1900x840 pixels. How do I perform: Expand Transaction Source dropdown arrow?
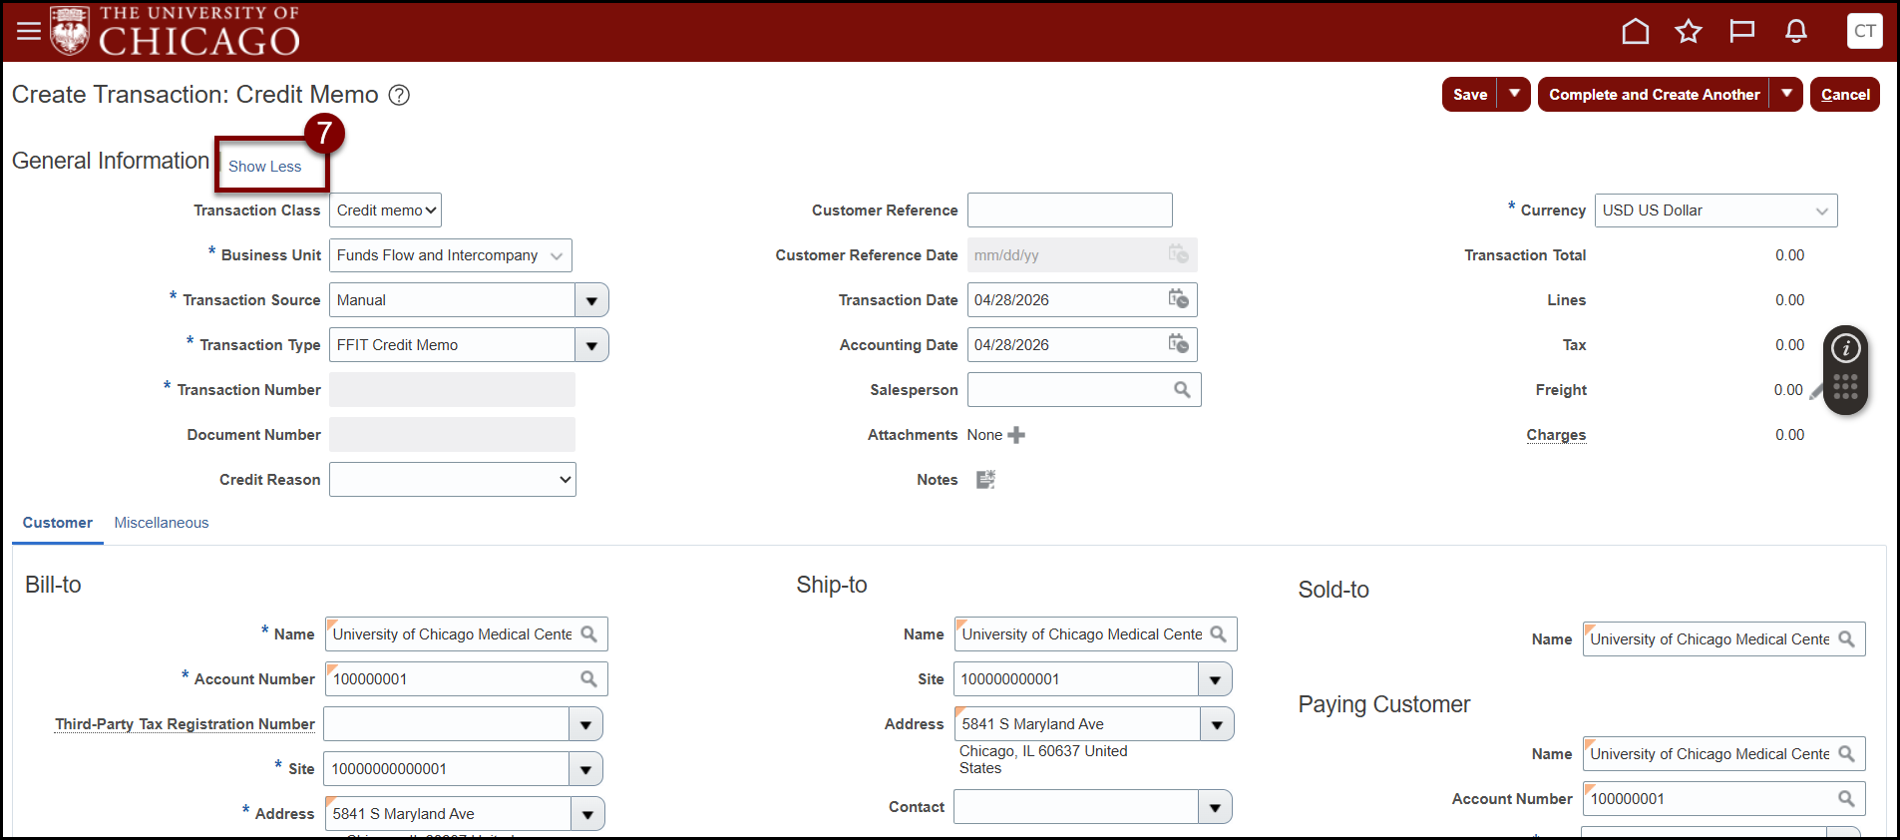click(x=591, y=300)
